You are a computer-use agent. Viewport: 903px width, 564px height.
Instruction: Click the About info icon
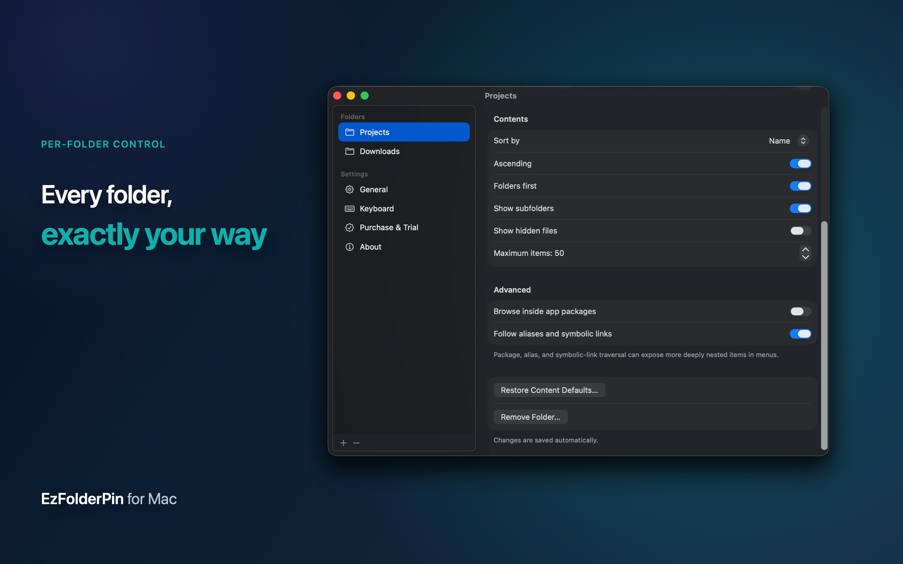pyautogui.click(x=350, y=247)
